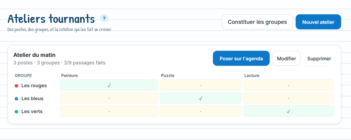Viewport: 351px width, 140px height.
Task: Click the blue dot of Les bleus
Action: click(x=16, y=99)
